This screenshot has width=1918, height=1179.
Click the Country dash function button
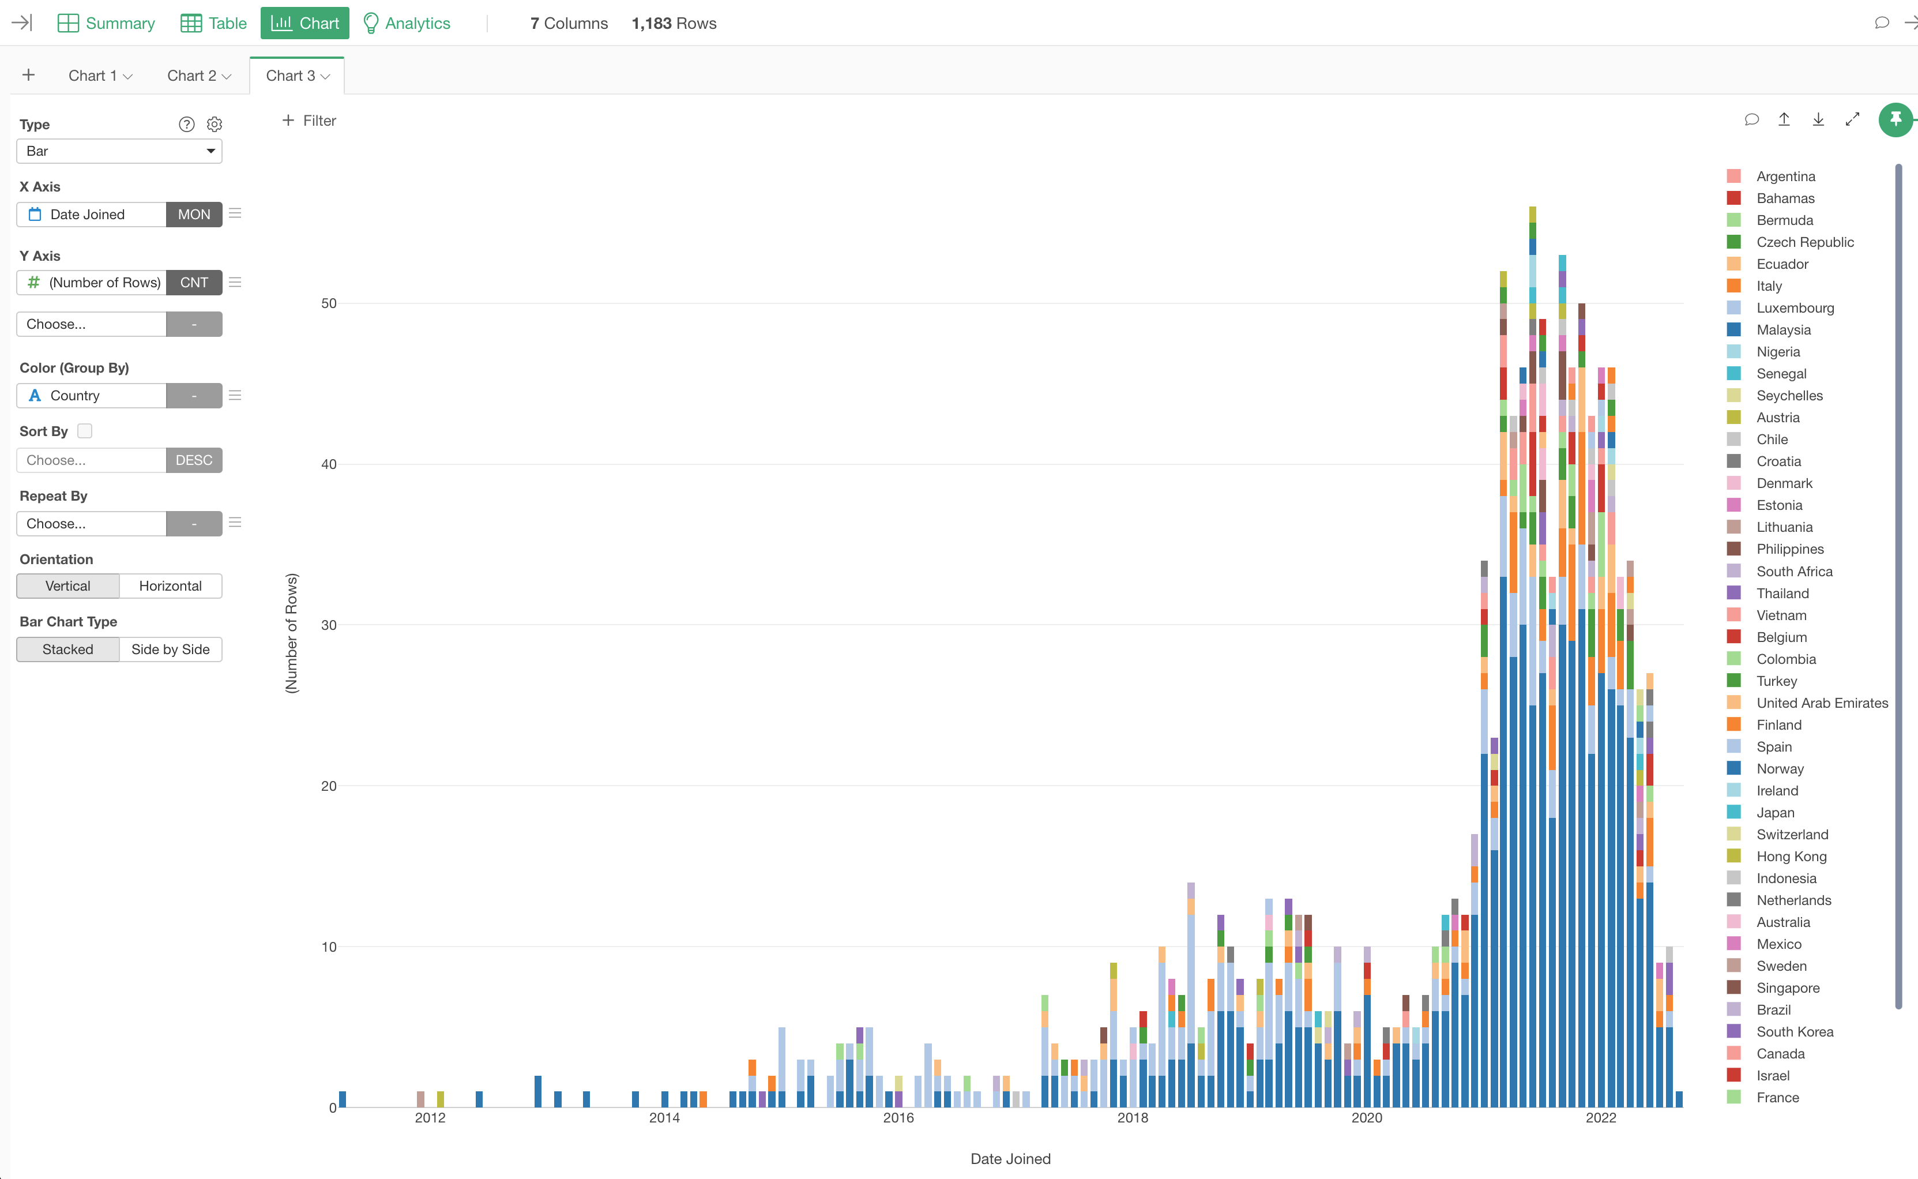tap(194, 395)
